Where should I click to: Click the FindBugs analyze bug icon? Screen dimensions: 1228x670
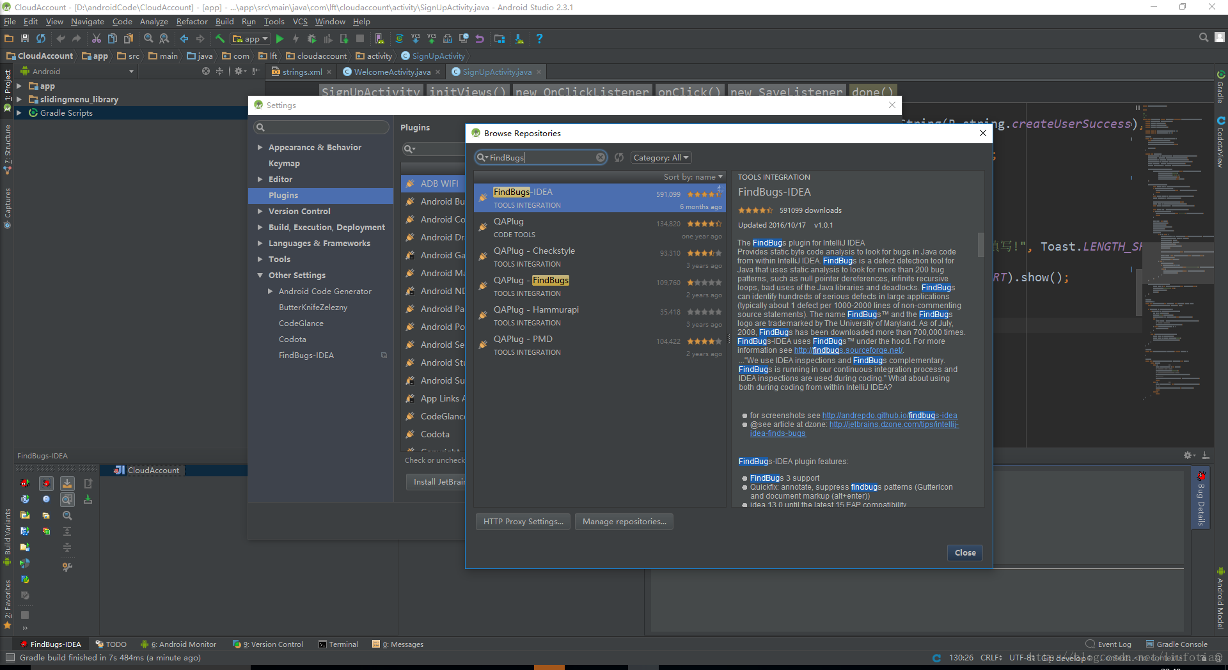pyautogui.click(x=25, y=483)
